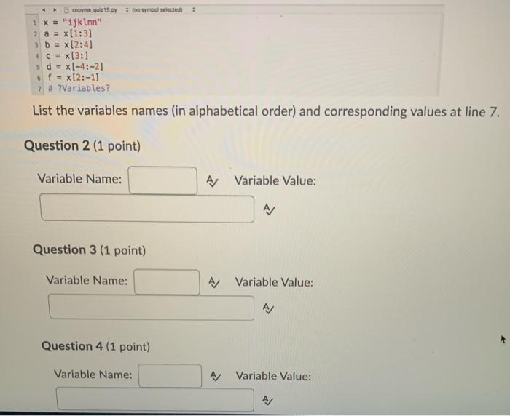This screenshot has height=416, width=510.
Task: Click Question 4 Variable Value input field
Action: [x=155, y=399]
